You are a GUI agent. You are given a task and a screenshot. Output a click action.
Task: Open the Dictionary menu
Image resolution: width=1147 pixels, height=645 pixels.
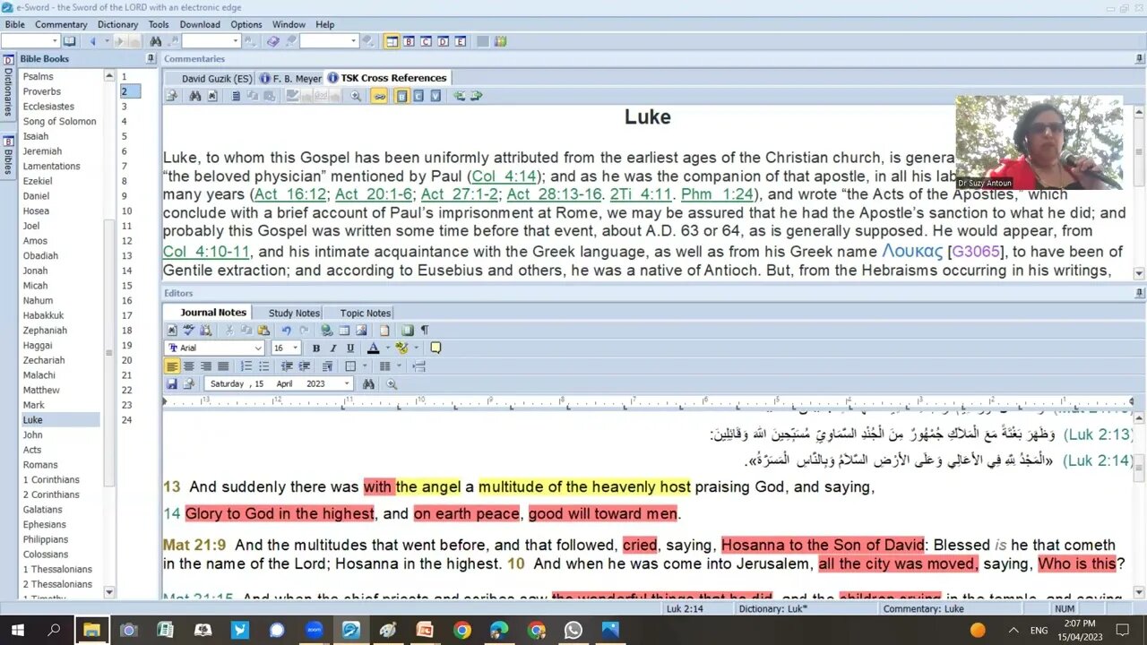click(117, 24)
